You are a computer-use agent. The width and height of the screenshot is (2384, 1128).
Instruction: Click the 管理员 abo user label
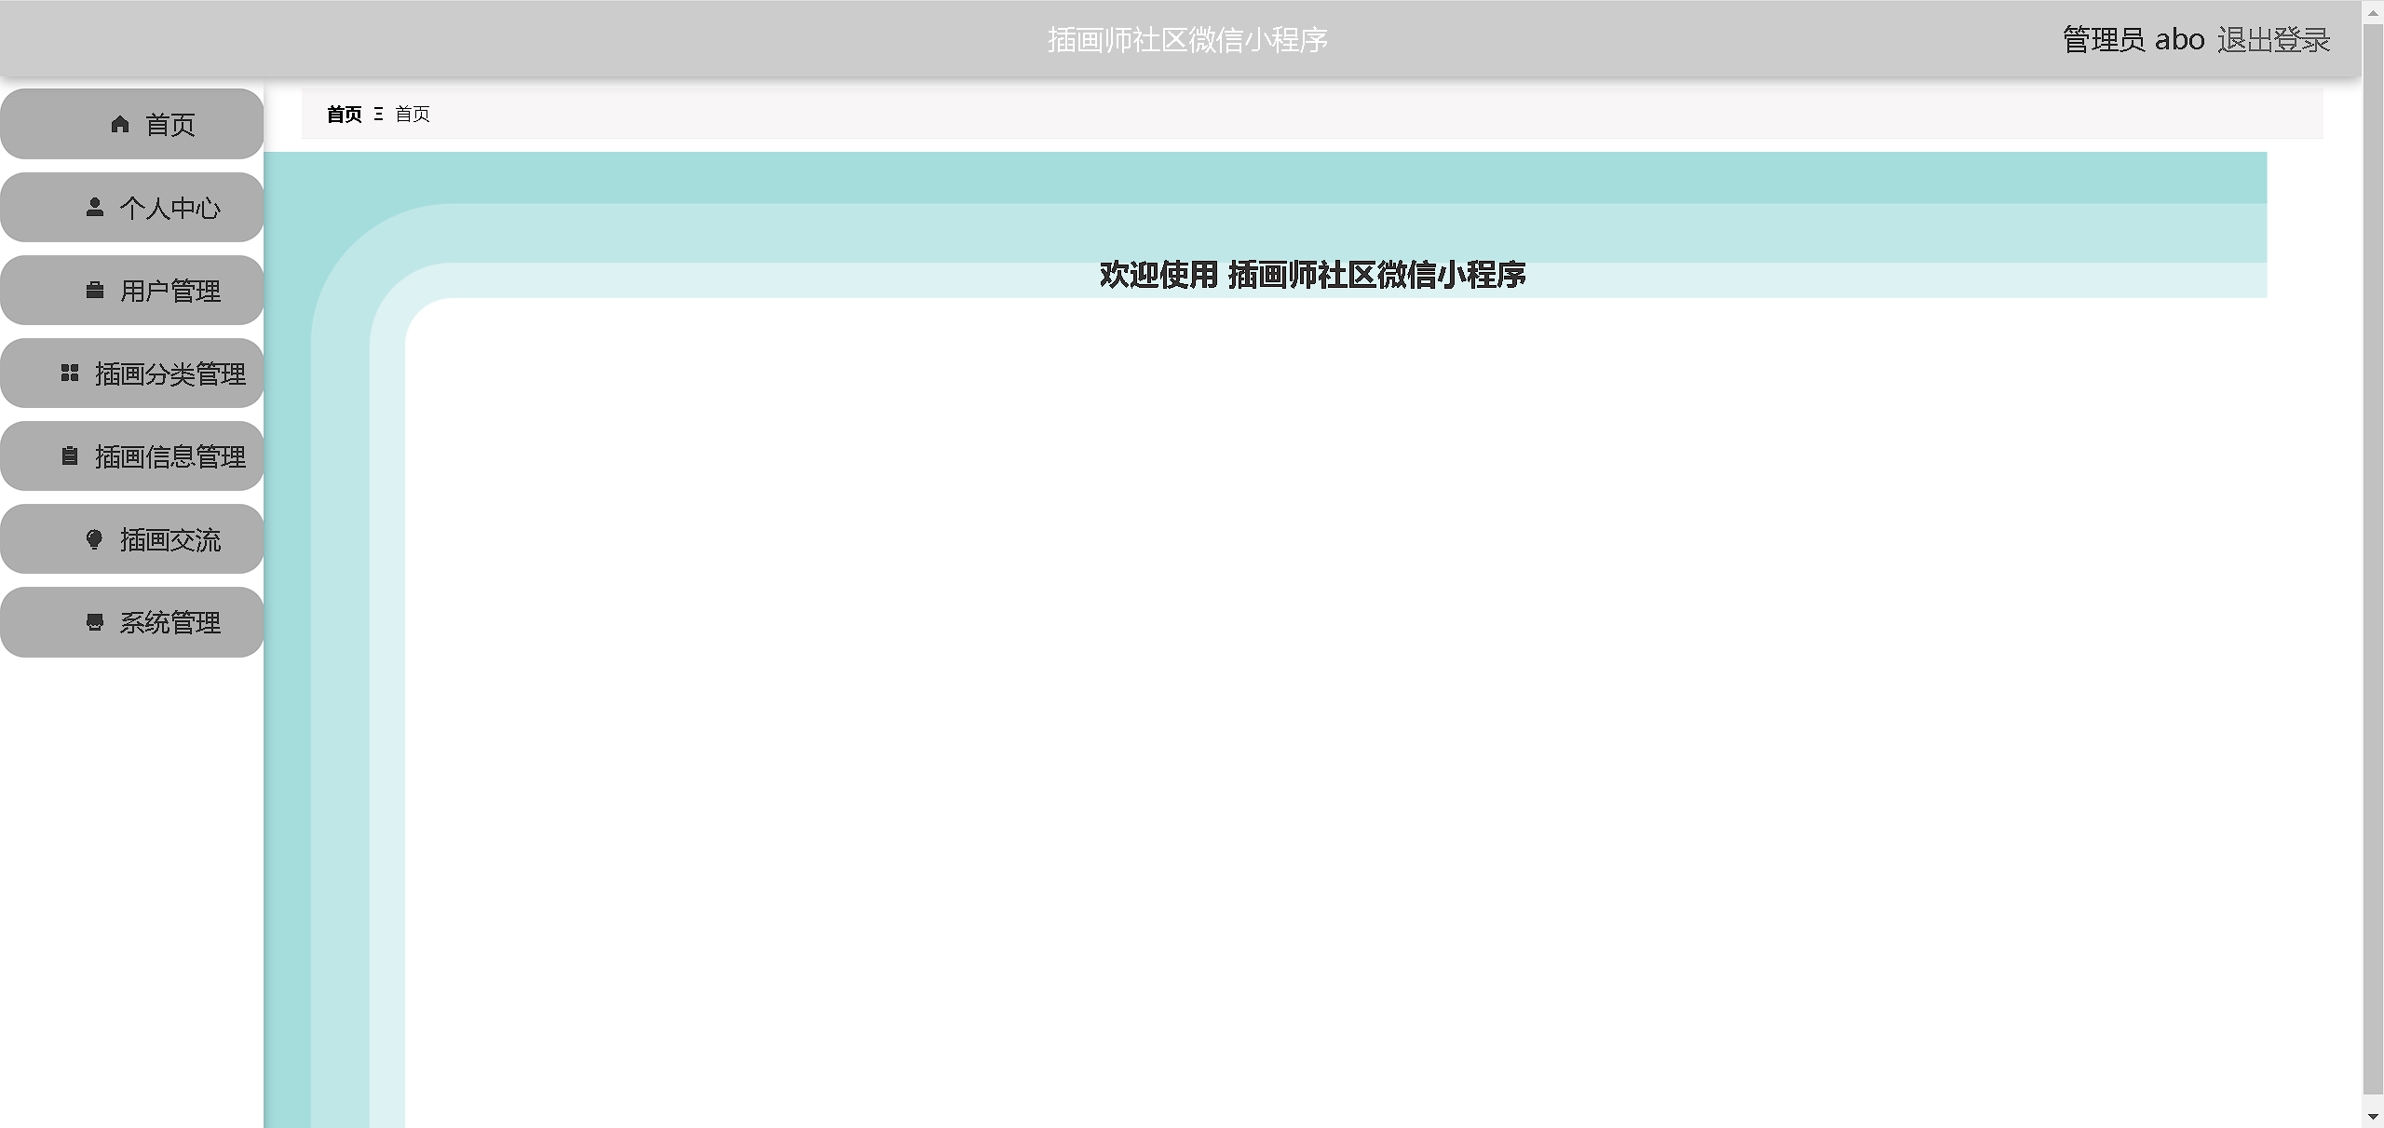point(2133,40)
